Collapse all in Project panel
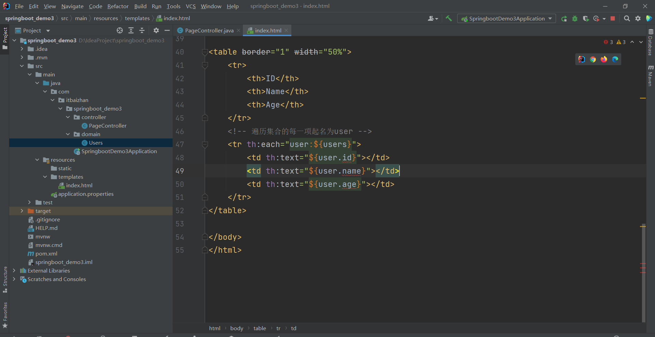This screenshot has height=337, width=655. [x=142, y=30]
